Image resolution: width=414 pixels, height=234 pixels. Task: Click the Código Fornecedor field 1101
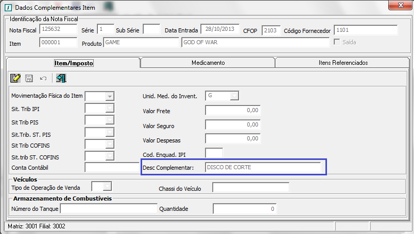tap(366, 30)
